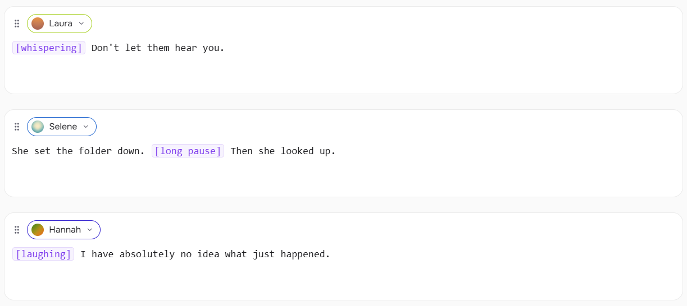Viewport: 687px width, 306px height.
Task: Click the Hannah speaker name label
Action: click(x=65, y=230)
